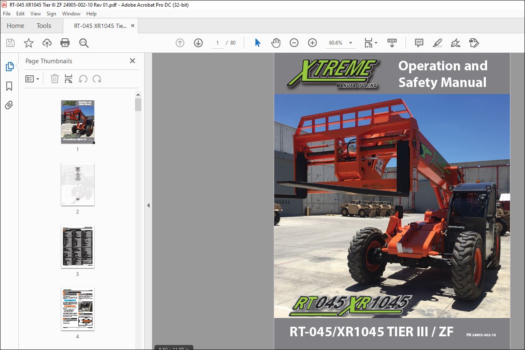Go to next page with the down arrow
This screenshot has height=350, width=525.
click(x=198, y=43)
